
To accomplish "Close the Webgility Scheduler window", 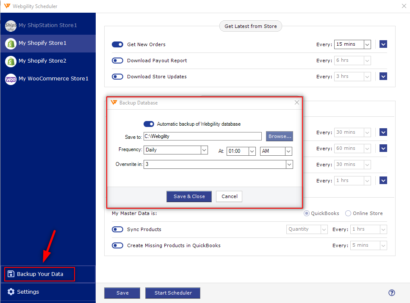I will pos(404,6).
